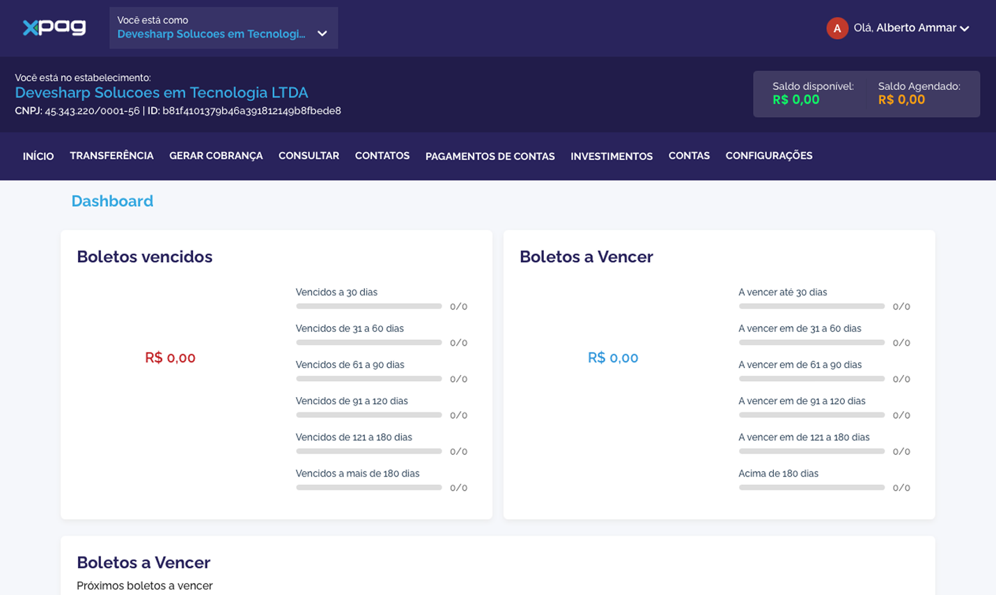Click the Acima de 180 dias label
This screenshot has height=595, width=996.
pos(779,473)
